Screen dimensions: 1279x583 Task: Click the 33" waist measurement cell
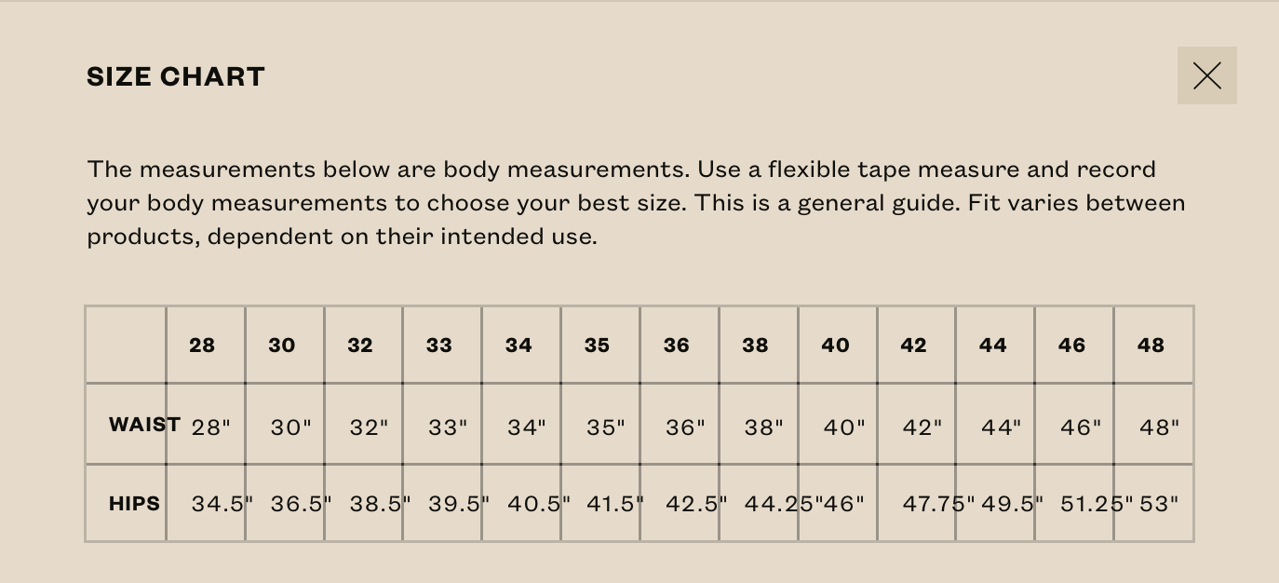[448, 427]
